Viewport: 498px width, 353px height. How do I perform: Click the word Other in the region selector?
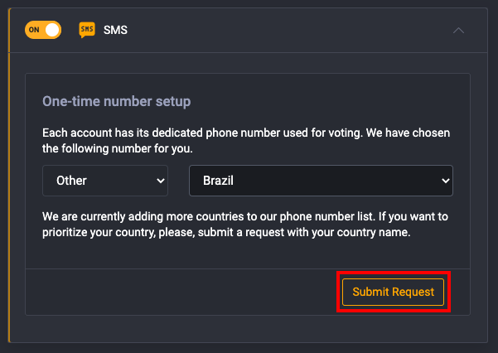(x=71, y=181)
